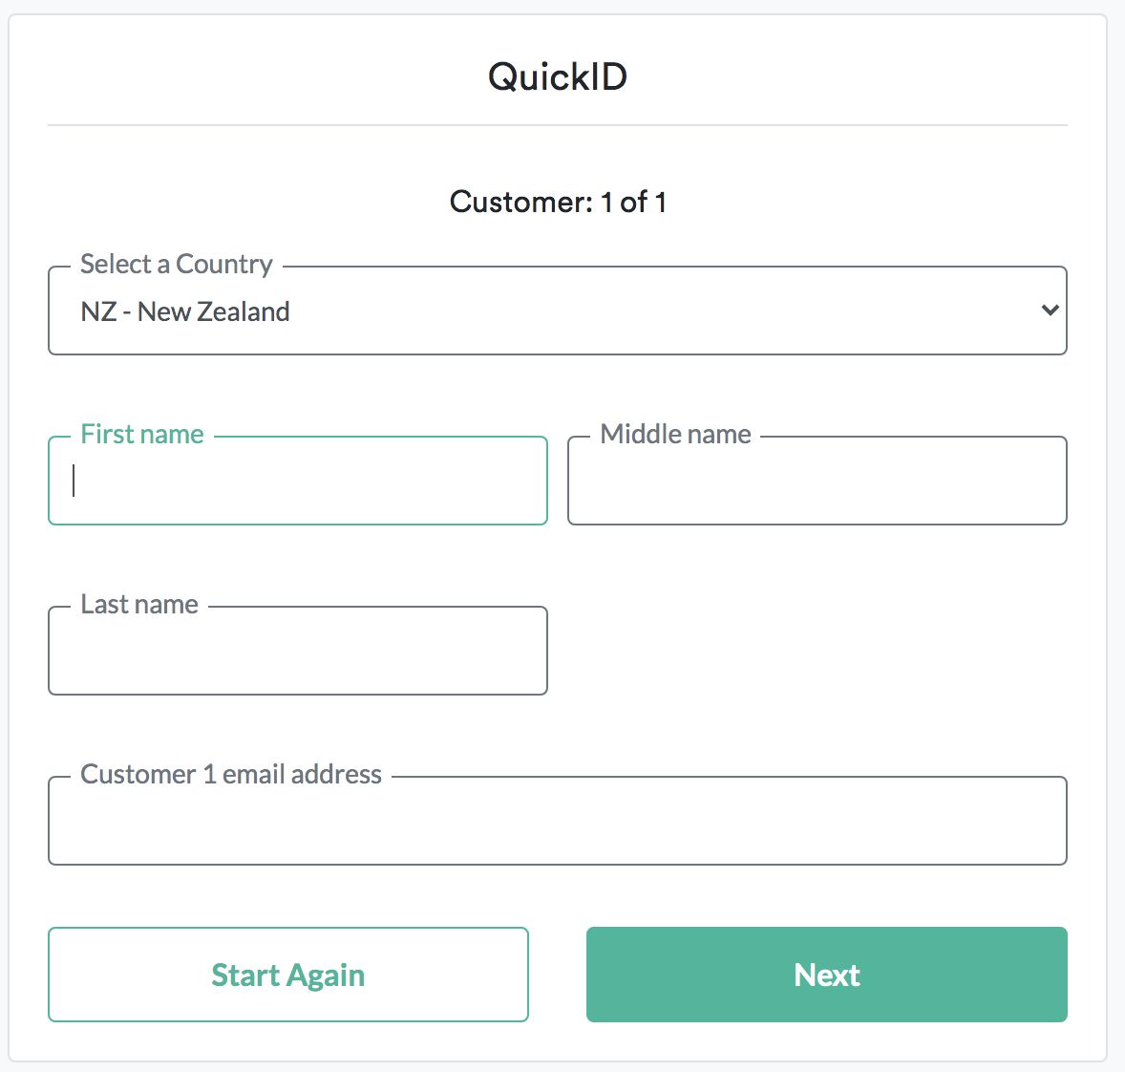Viewport: 1125px width, 1072px height.
Task: Click the Select a Country label
Action: tap(177, 265)
